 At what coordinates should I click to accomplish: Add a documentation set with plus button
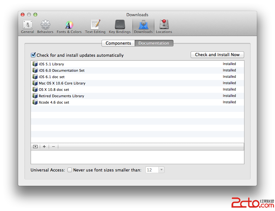(x=44, y=147)
